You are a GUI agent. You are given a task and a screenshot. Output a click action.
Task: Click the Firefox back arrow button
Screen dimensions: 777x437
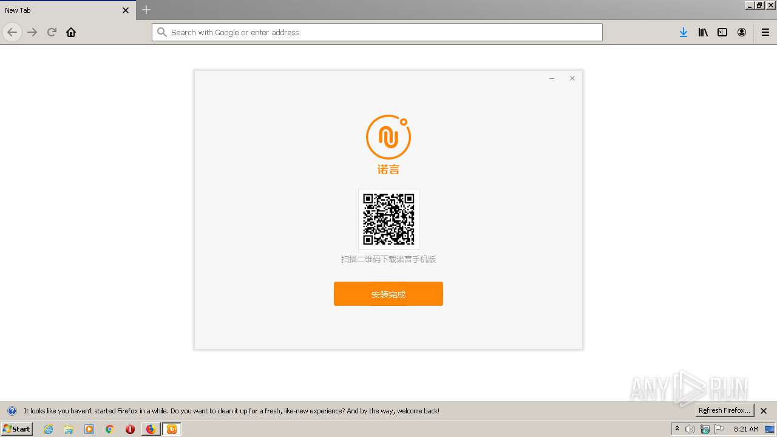(12, 32)
